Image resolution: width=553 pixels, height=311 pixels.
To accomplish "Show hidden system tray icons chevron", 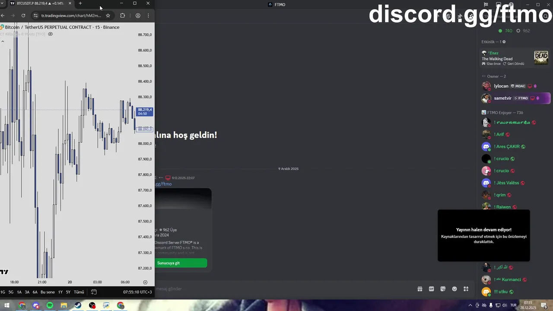I will (x=470, y=305).
